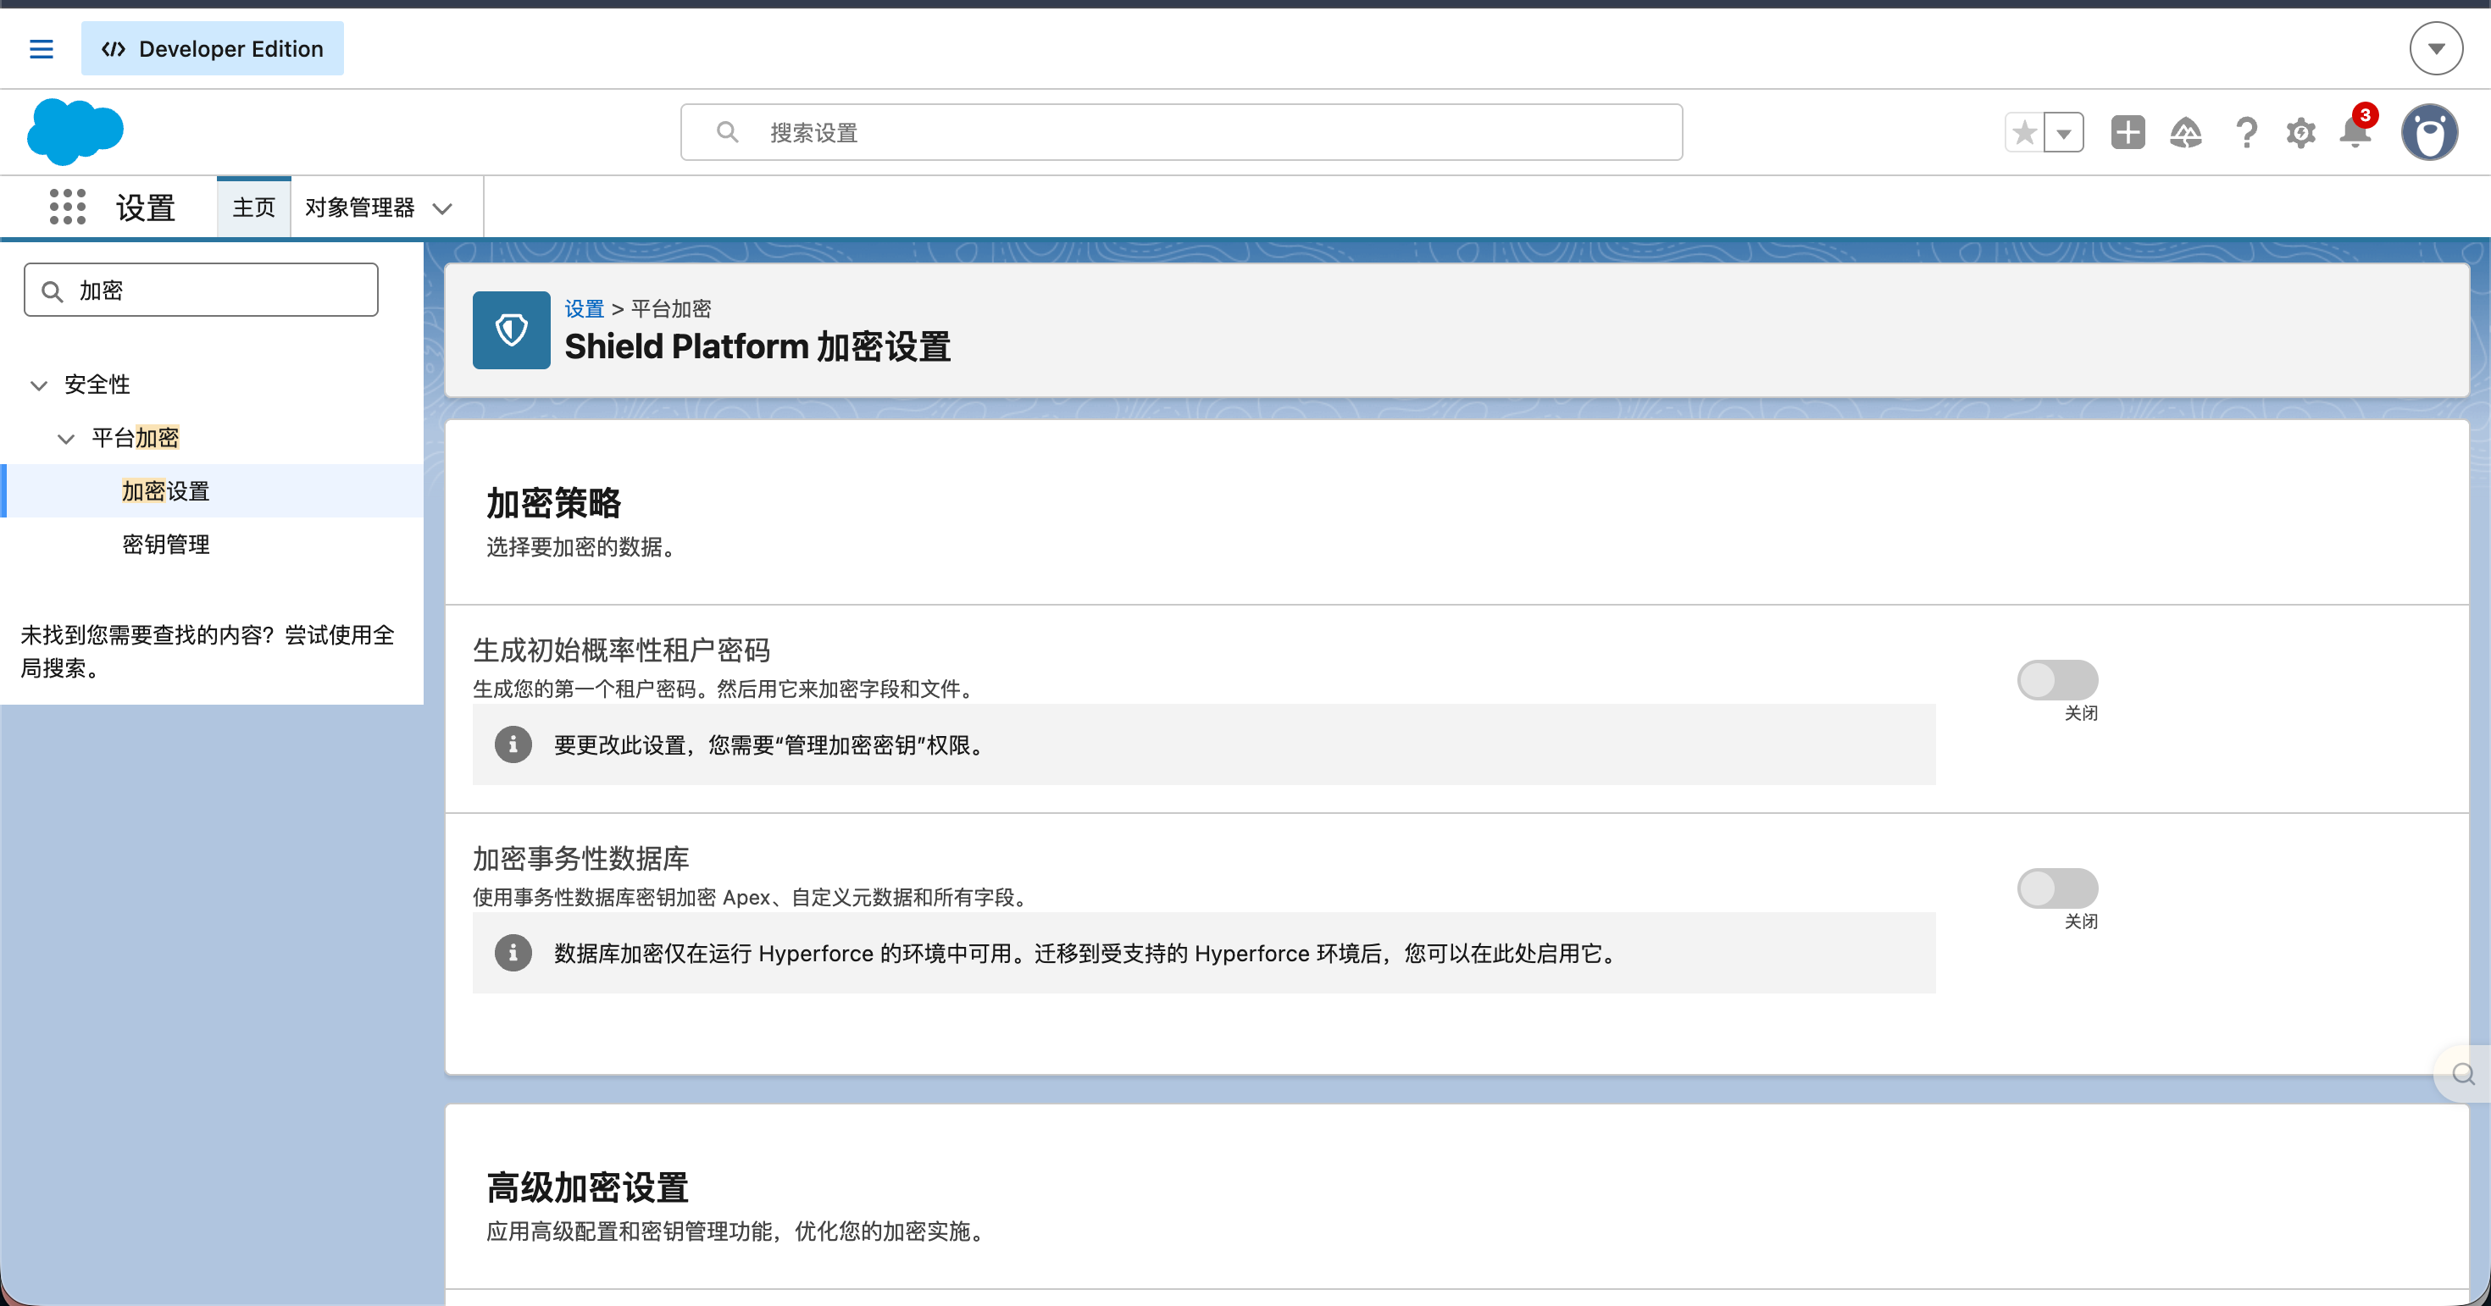Click the Salesforce cloud logo
2491x1306 pixels.
tap(75, 130)
